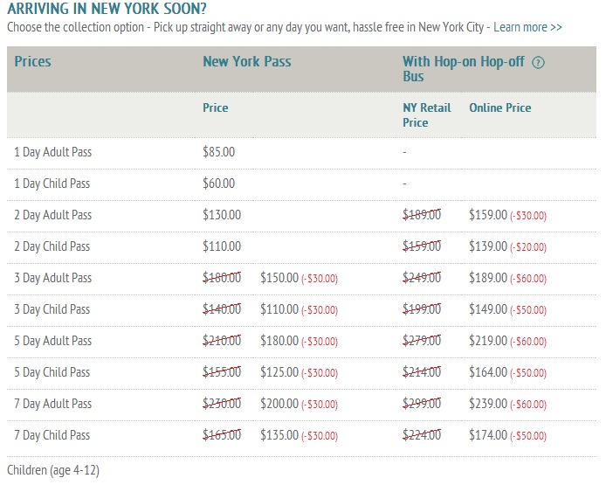The width and height of the screenshot is (606, 485).
Task: Click the NY Retail Price subheader
Action: [427, 114]
